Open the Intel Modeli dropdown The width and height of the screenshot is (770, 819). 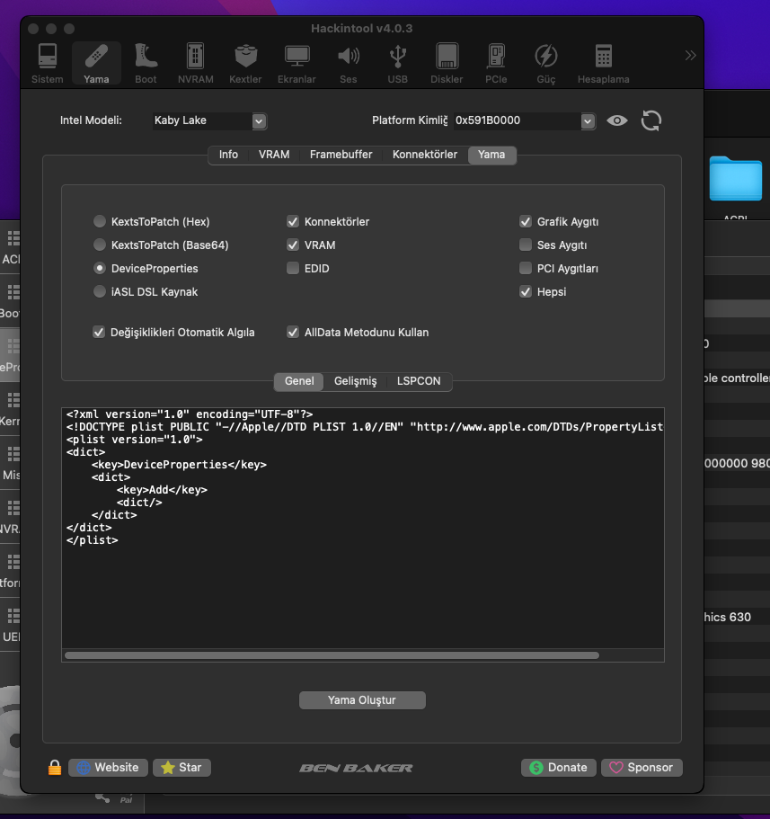[x=259, y=120]
